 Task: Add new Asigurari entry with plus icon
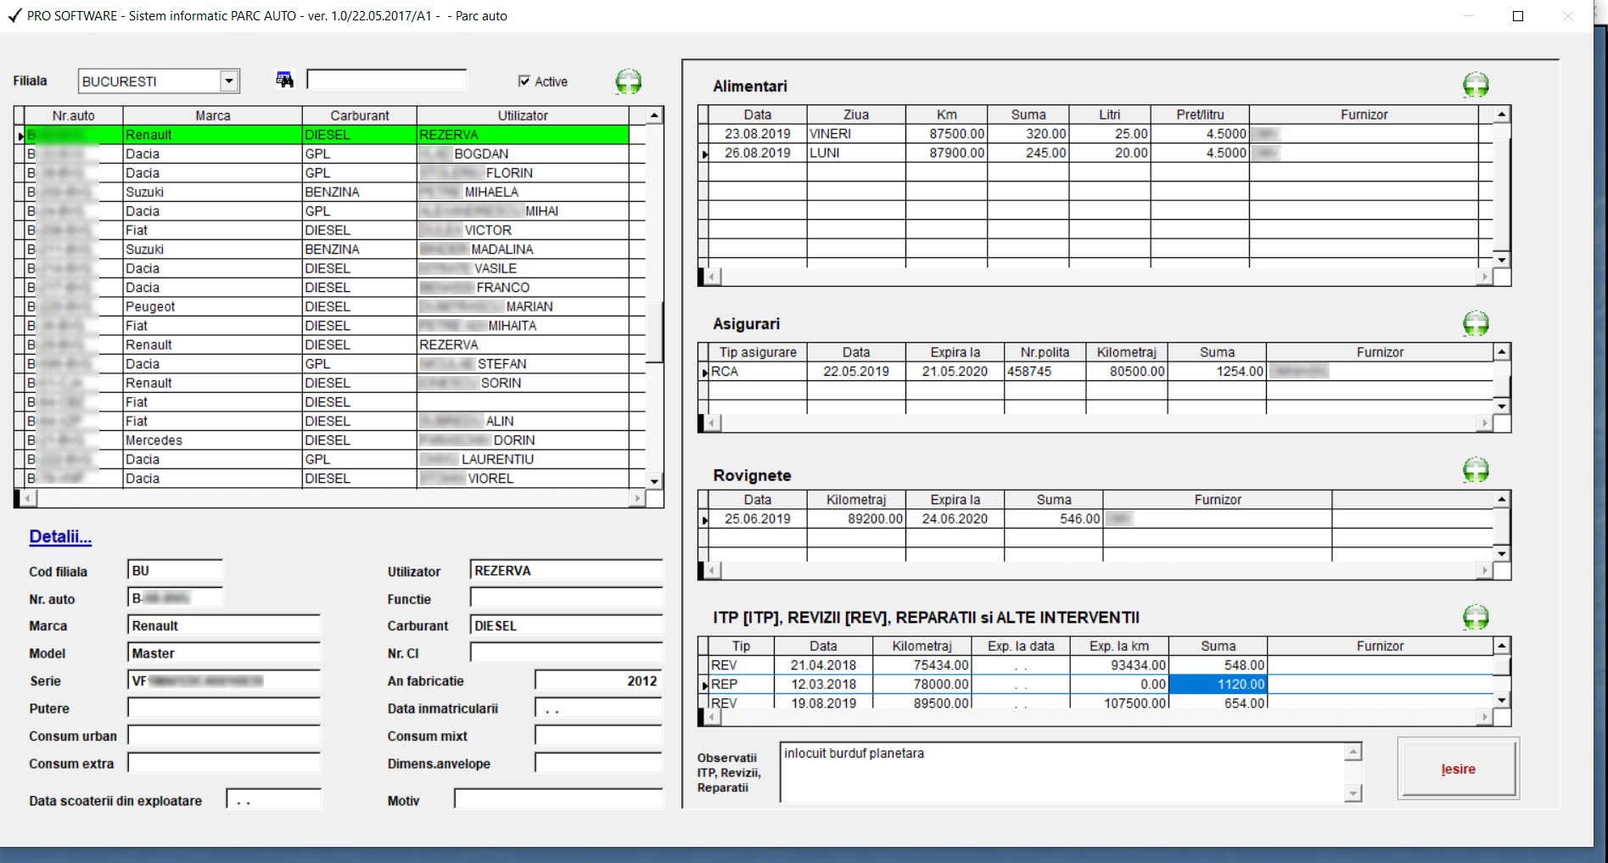click(1476, 323)
